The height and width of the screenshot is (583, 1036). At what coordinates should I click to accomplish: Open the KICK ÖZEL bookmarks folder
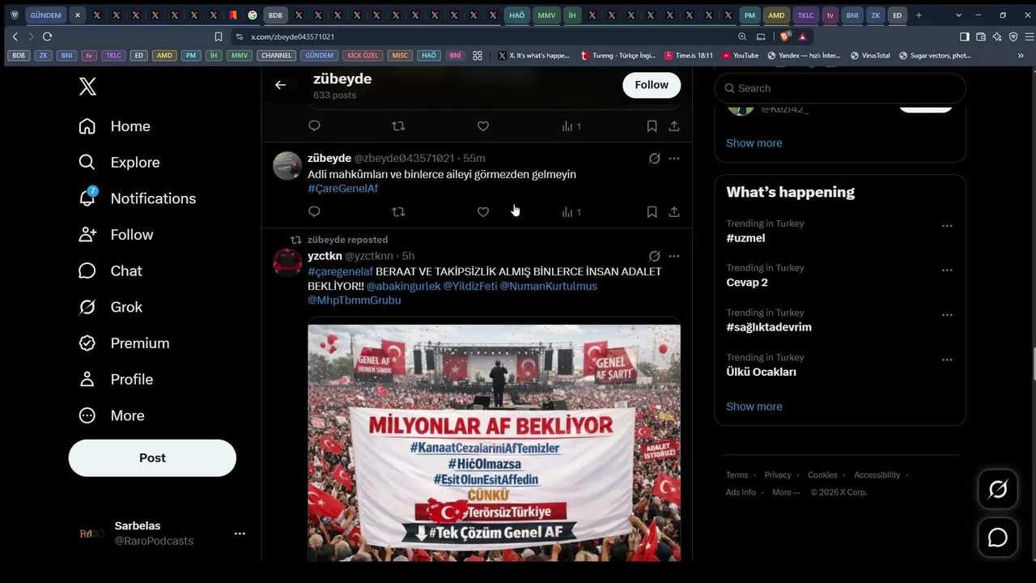pyautogui.click(x=363, y=56)
